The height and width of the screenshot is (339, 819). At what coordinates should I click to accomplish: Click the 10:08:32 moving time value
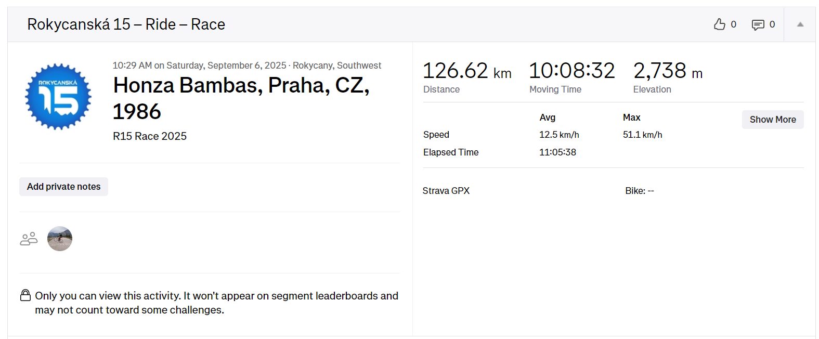571,71
